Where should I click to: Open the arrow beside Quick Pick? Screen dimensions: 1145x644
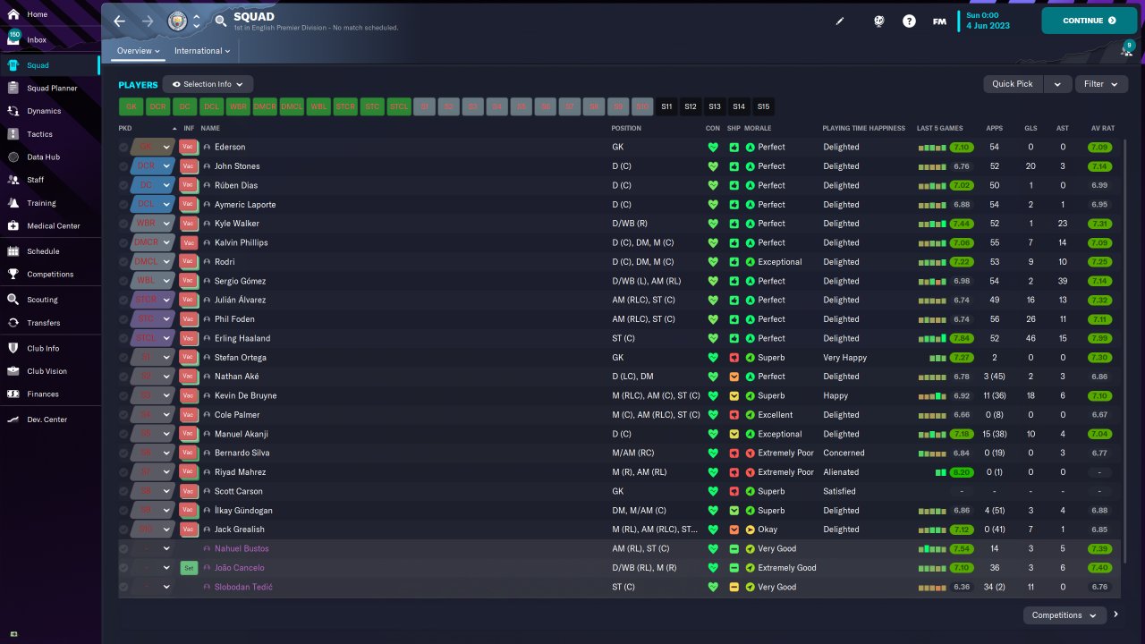click(x=1057, y=84)
